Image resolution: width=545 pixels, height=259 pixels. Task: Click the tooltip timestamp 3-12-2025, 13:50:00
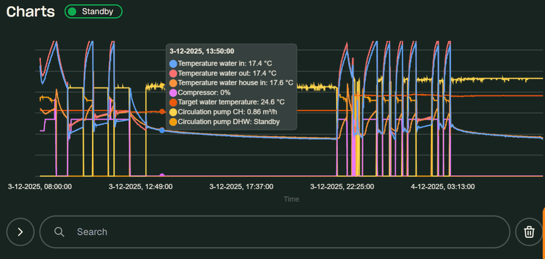202,51
